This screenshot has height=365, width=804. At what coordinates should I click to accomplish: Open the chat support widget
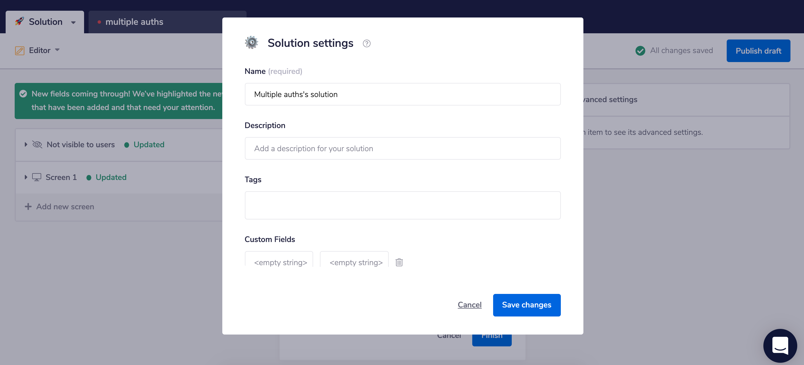(780, 345)
